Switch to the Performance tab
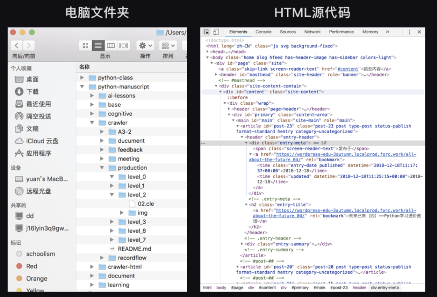Viewport: 437px width, 297px height. pyautogui.click(x=342, y=32)
